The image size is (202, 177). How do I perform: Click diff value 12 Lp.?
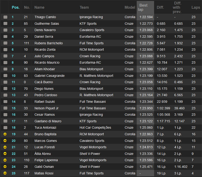coord(161,147)
